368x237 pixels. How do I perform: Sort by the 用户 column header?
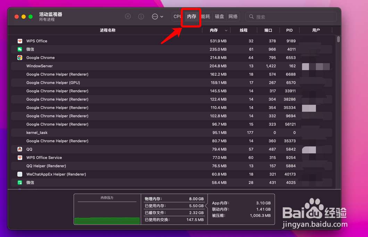[x=316, y=30]
